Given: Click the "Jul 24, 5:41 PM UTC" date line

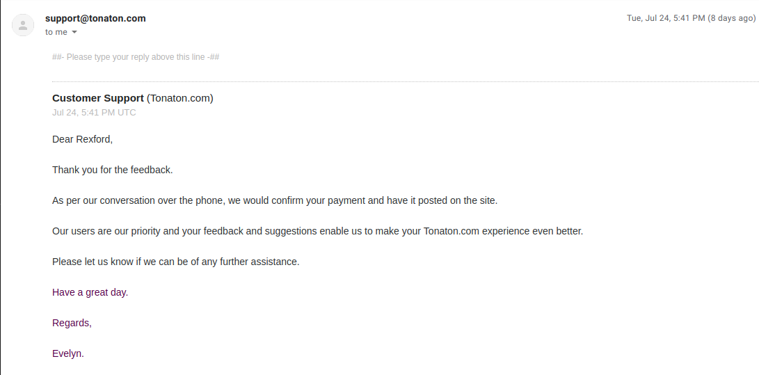Looking at the screenshot, I should [x=94, y=113].
